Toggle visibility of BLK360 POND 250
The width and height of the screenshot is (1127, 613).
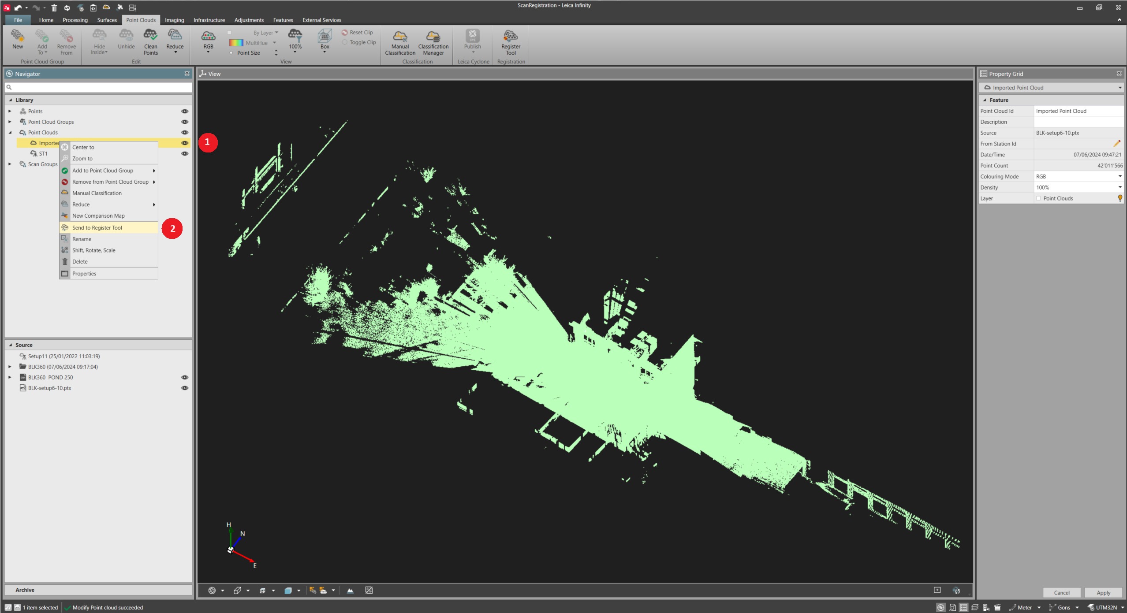[185, 378]
